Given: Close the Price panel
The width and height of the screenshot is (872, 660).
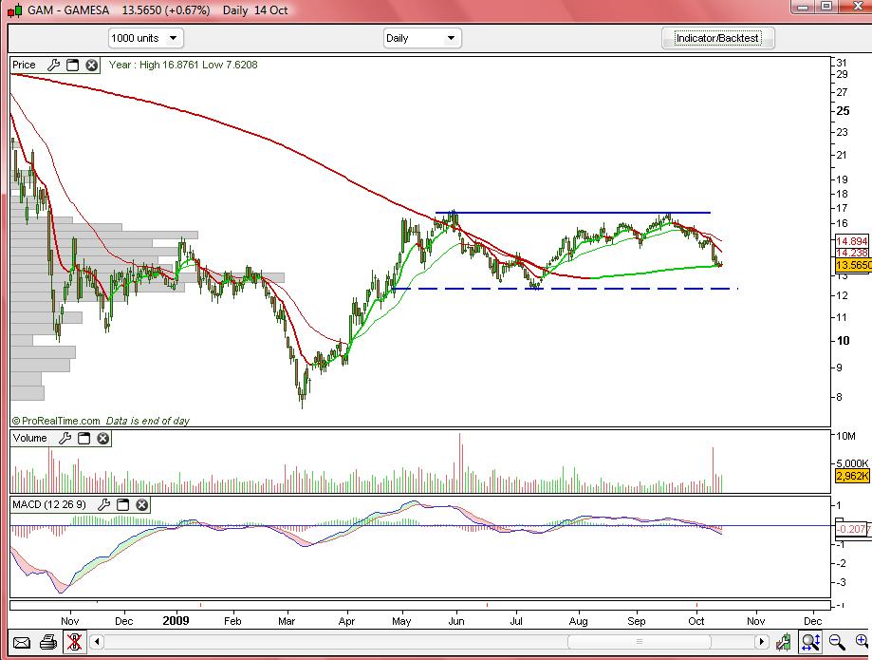Looking at the screenshot, I should coord(92,66).
